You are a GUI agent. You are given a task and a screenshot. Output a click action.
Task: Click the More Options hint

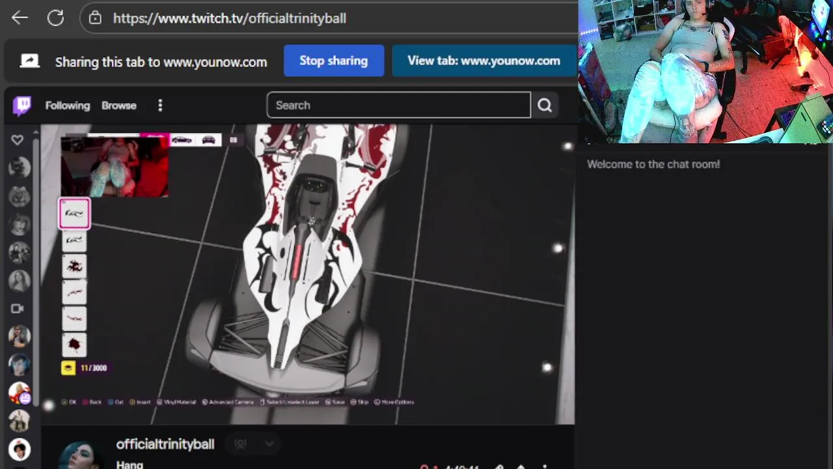coord(394,402)
